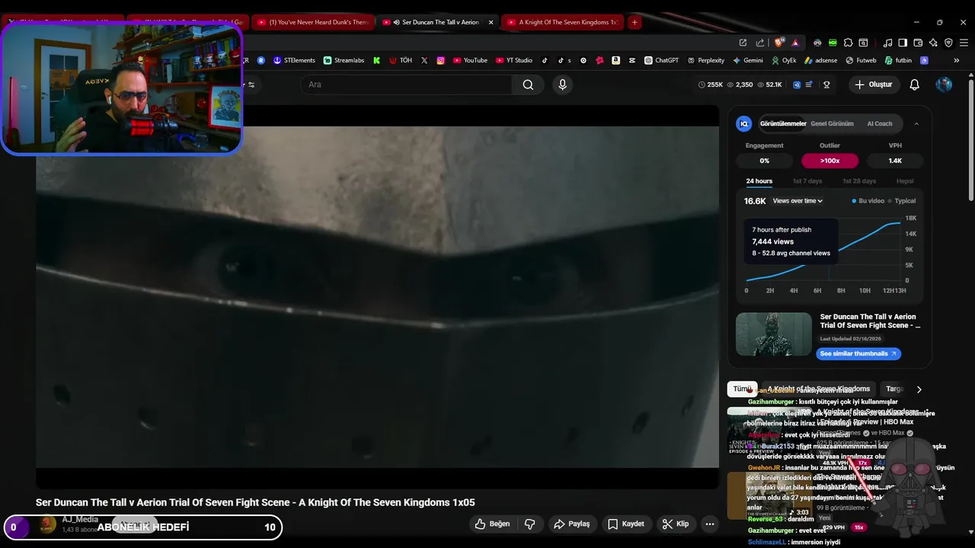The image size is (975, 548).
Task: Open the YT Studio bookmark
Action: pyautogui.click(x=514, y=60)
